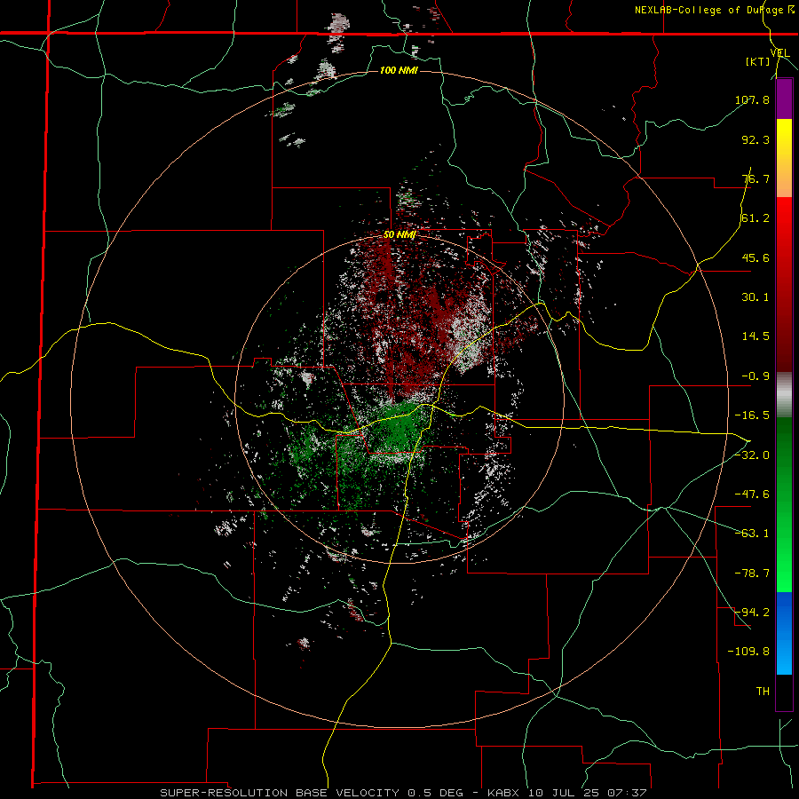Click the [KT] units label
The height and width of the screenshot is (799, 799).
pyautogui.click(x=758, y=61)
